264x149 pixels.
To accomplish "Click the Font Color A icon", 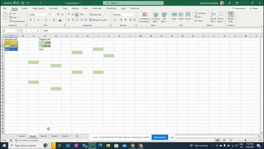I will click(60, 20).
